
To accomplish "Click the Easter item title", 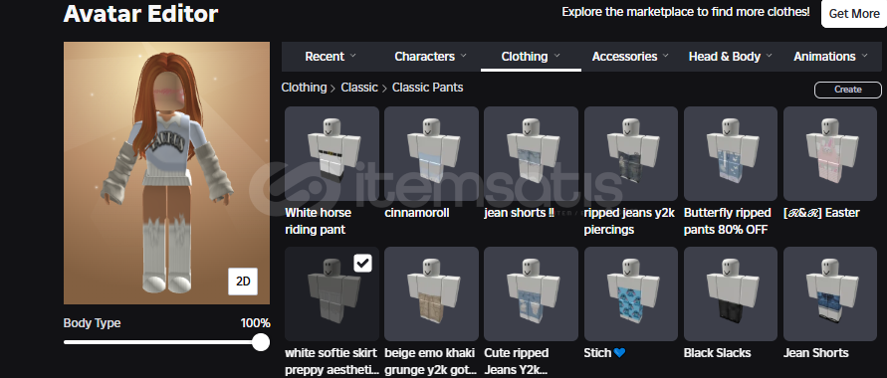I will pyautogui.click(x=821, y=213).
